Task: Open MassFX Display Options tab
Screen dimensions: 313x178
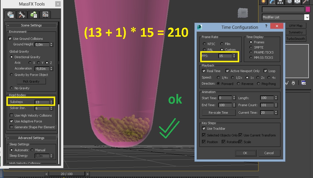Action: [45, 15]
